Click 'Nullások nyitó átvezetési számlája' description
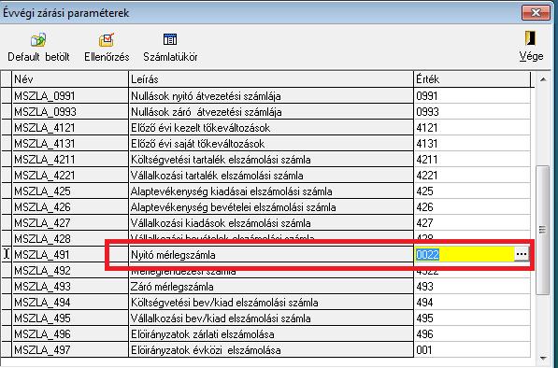 point(271,96)
